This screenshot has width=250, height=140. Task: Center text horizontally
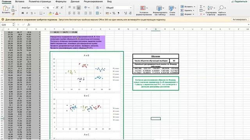click(74, 13)
